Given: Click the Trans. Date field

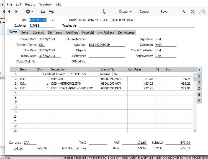Looking at the screenshot, I should (50, 56).
